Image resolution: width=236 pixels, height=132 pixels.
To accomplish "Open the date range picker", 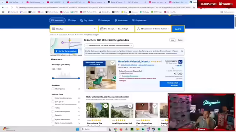I will click(x=117, y=29).
